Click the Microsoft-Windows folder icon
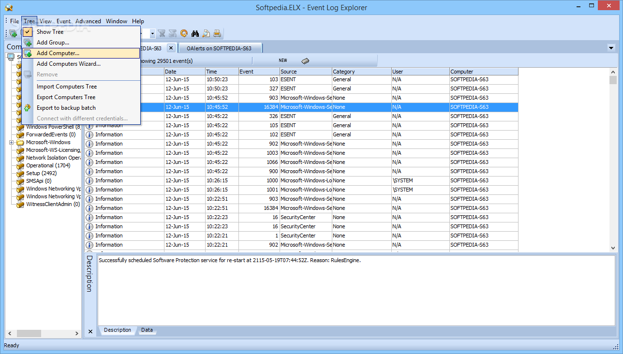This screenshot has width=623, height=354. pyautogui.click(x=20, y=143)
